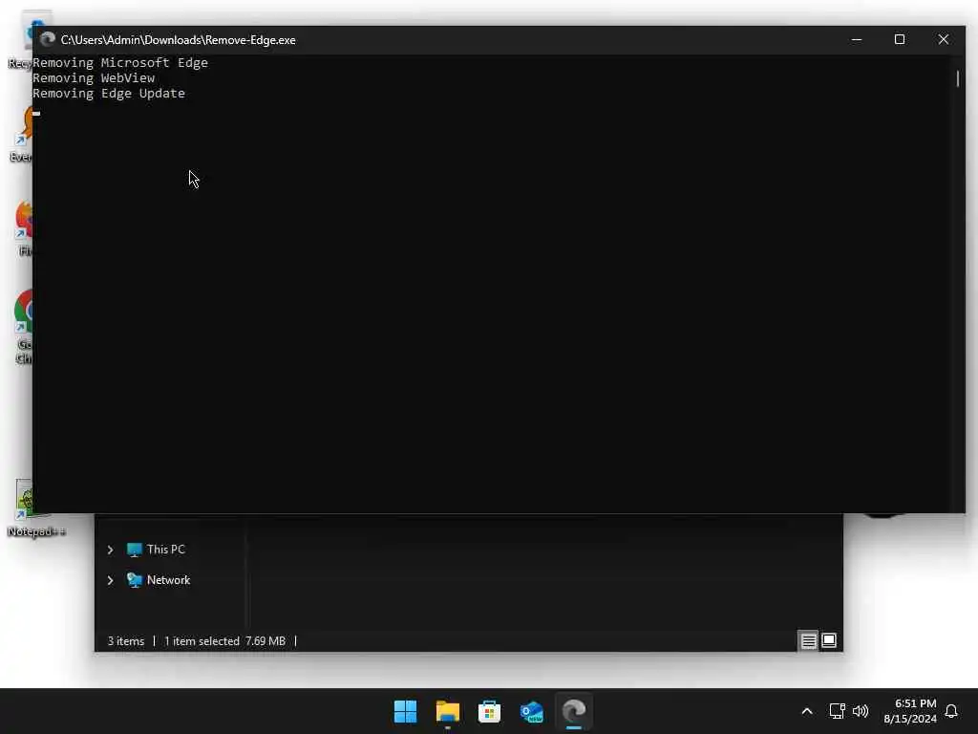
Task: Select the Remove-Edge taskbar icon
Action: tap(574, 711)
